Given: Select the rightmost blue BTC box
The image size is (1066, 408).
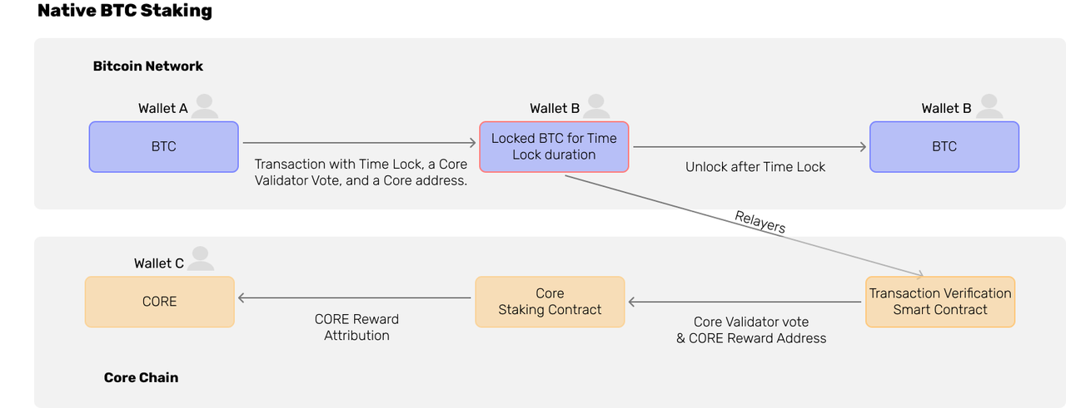Looking at the screenshot, I should pyautogui.click(x=944, y=147).
